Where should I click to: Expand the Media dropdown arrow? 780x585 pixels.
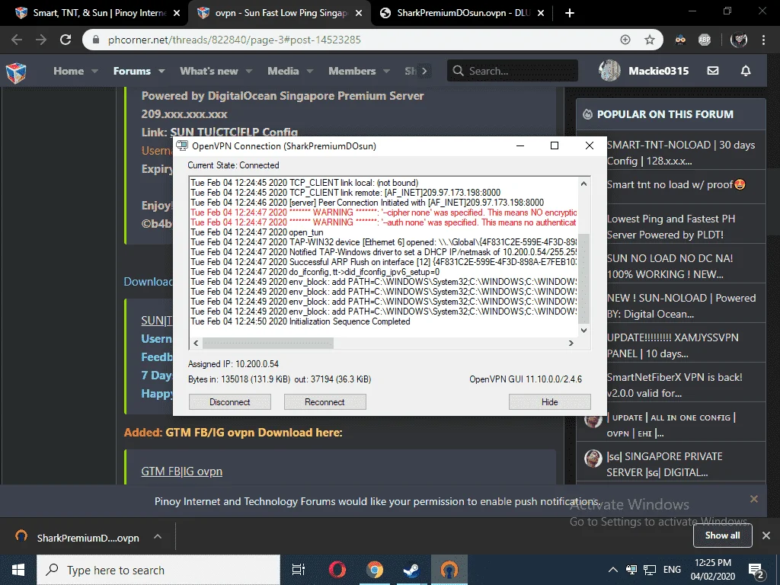(x=310, y=71)
